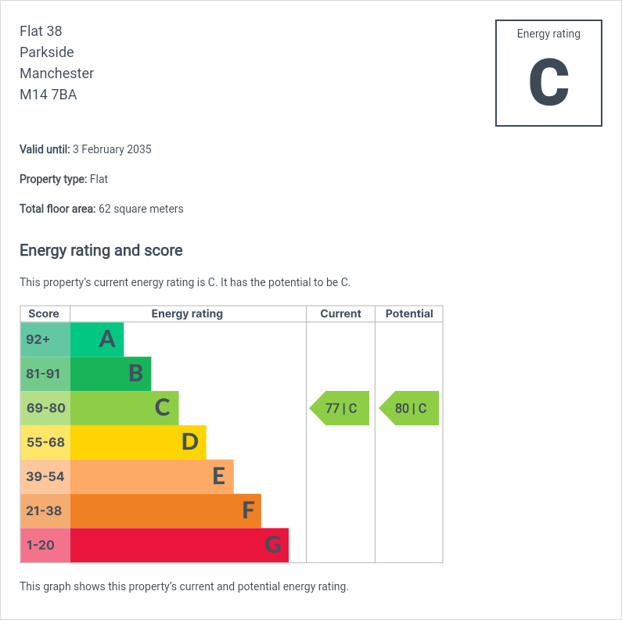Click the light orange E rating bar

pos(152,477)
